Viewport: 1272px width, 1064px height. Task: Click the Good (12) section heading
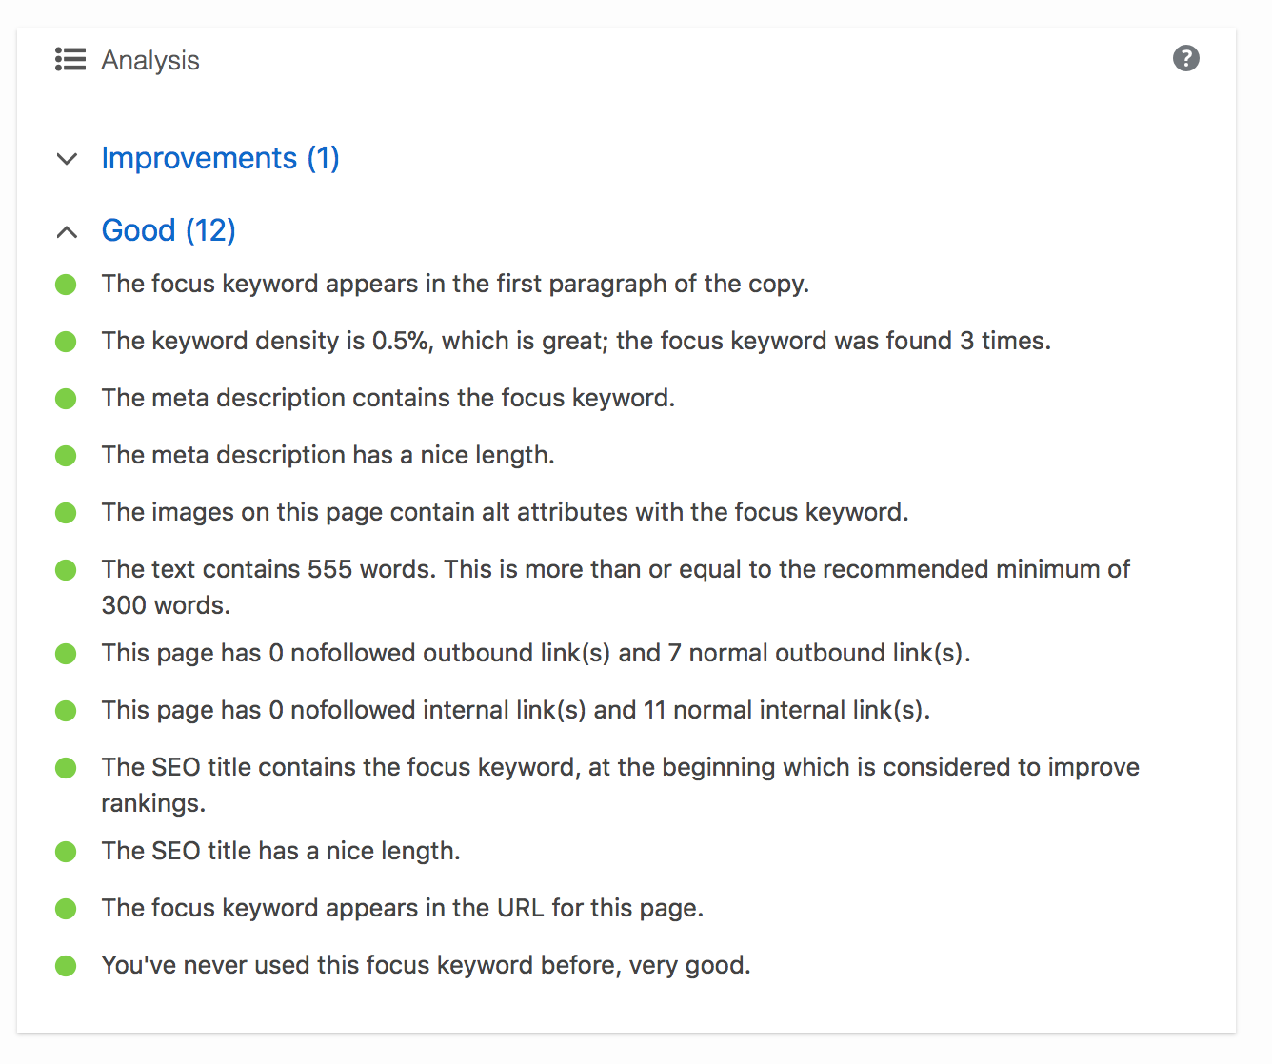tap(169, 230)
